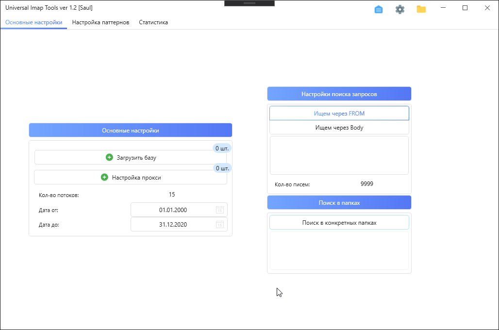Open settings via the gear icon

pos(399,9)
